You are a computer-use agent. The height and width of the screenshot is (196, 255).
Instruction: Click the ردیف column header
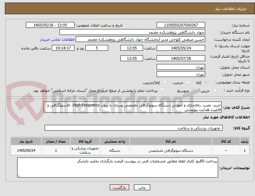245,141
